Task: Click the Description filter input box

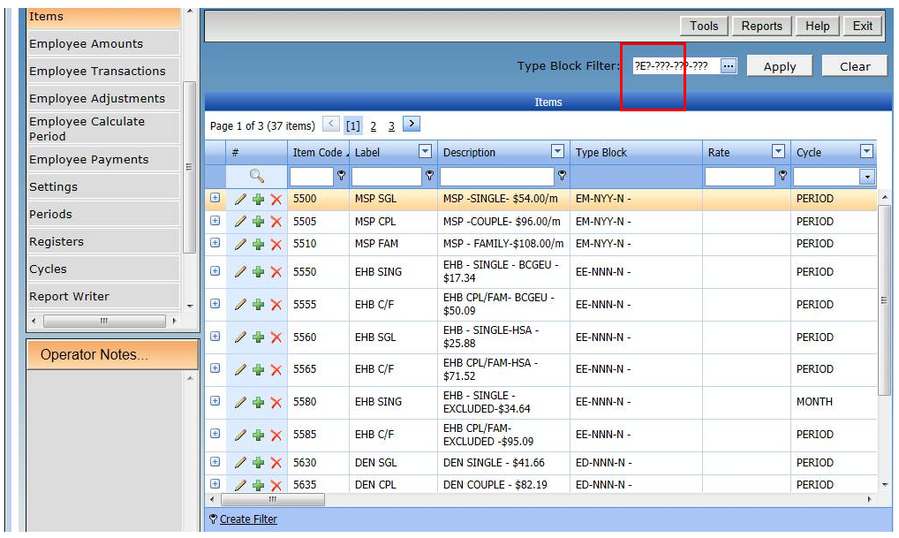Action: [x=497, y=177]
